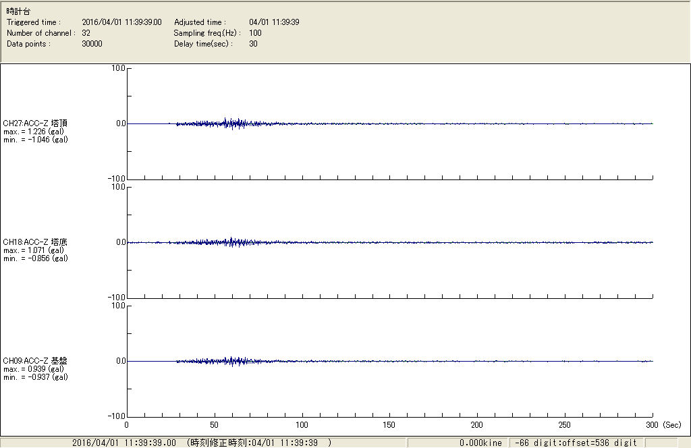This screenshot has height=448, width=691.
Task: Click the 300 tick label on time axis
Action: (652, 425)
